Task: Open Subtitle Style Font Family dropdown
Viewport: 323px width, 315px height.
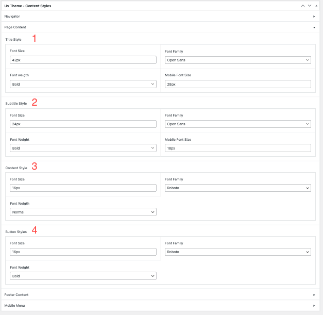Action: pos(237,124)
